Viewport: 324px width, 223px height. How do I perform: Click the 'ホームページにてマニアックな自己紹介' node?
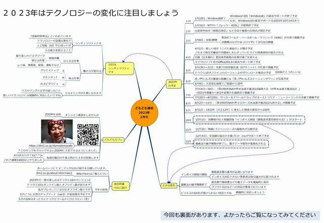tap(72, 168)
